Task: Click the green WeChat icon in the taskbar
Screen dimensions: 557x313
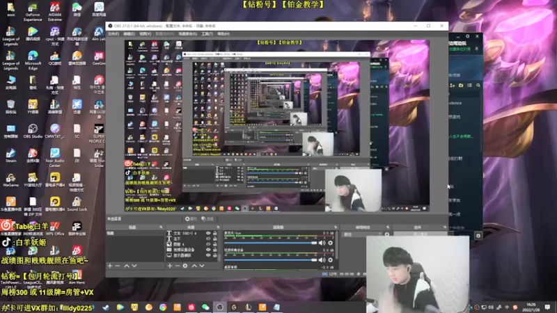Action: coord(205,307)
